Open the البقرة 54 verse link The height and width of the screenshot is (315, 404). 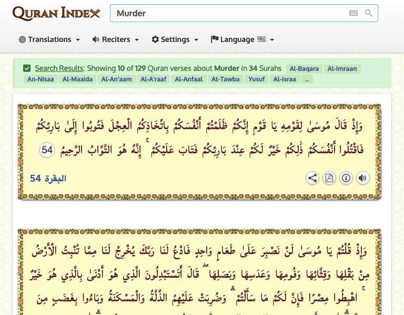point(48,178)
